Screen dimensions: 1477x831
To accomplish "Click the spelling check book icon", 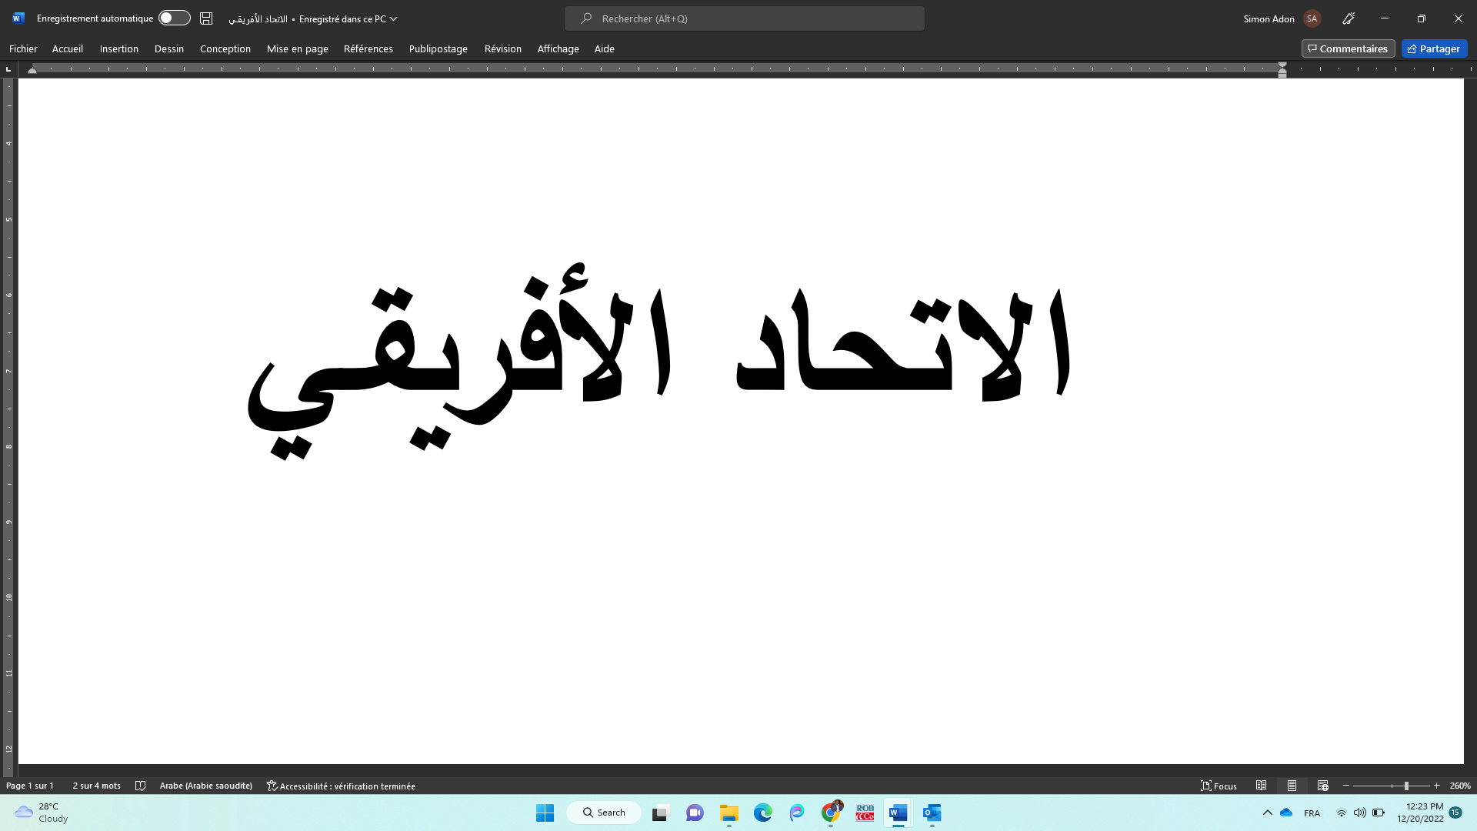I will coord(140,786).
